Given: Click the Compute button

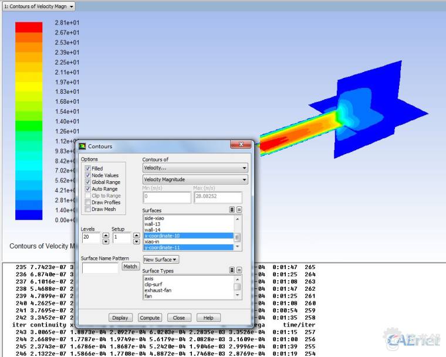Looking at the screenshot, I should pyautogui.click(x=150, y=318).
